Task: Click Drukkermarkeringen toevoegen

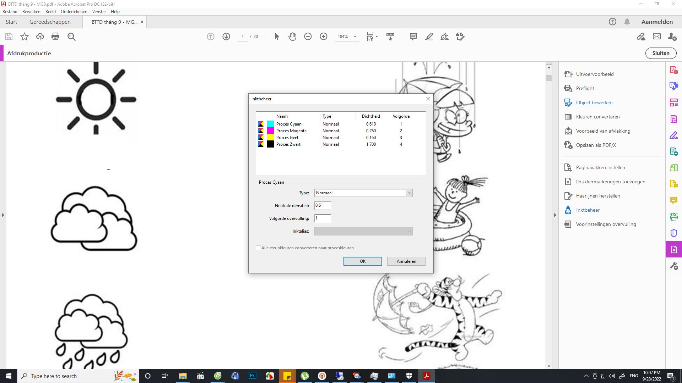Action: (610, 181)
